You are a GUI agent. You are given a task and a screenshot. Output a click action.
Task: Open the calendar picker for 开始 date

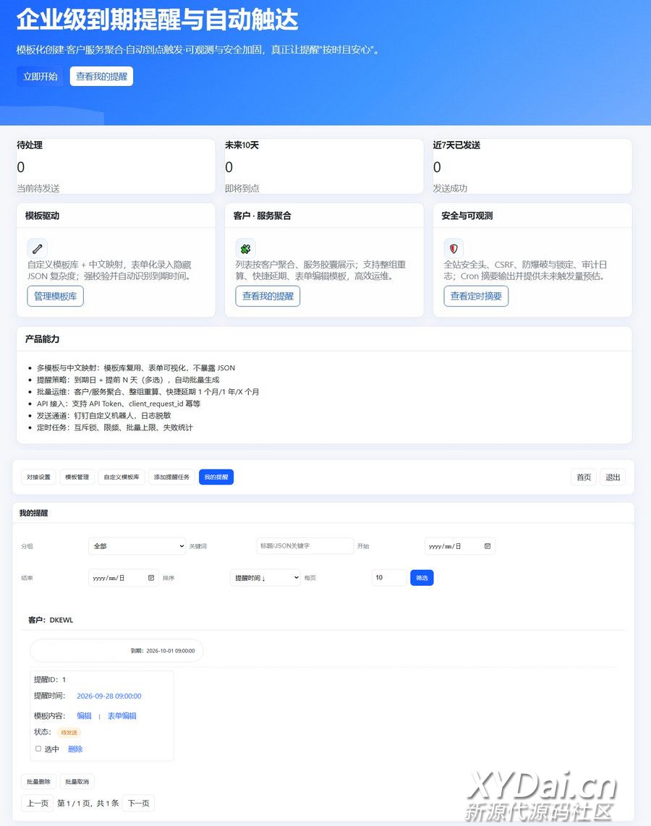pyautogui.click(x=488, y=546)
